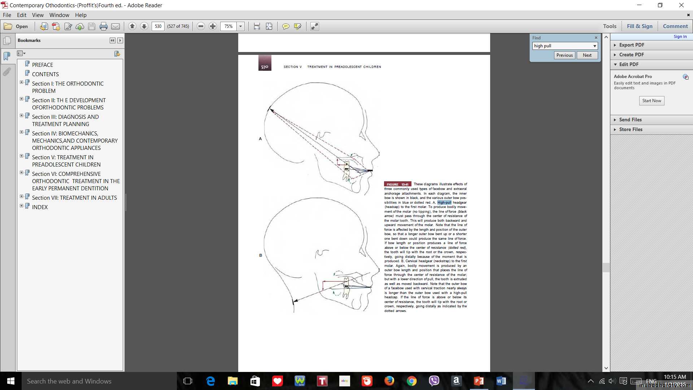Expand Section I: The Orthodontic Problem bookmark
This screenshot has width=693, height=390.
(21, 82)
